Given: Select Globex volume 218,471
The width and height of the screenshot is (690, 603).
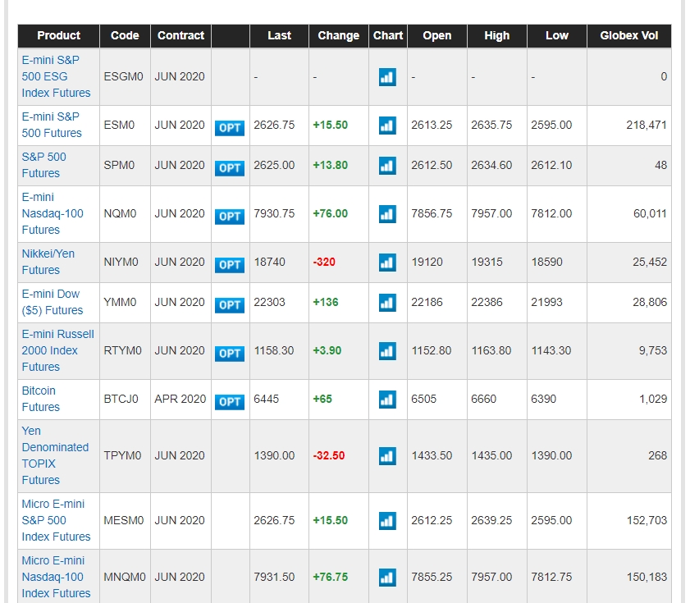Looking at the screenshot, I should pos(647,125).
